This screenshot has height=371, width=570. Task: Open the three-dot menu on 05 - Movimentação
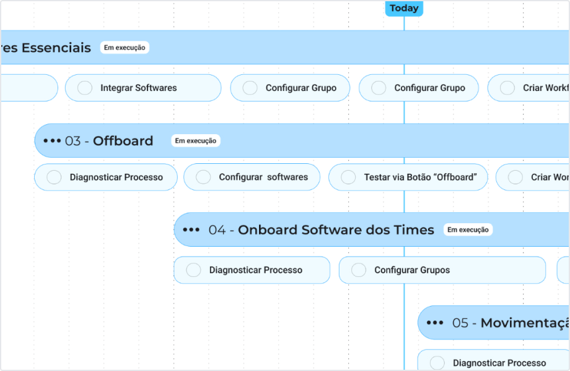tap(435, 323)
